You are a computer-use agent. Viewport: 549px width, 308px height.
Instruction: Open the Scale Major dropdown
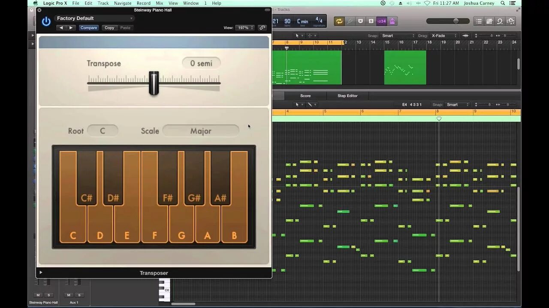[x=201, y=131]
